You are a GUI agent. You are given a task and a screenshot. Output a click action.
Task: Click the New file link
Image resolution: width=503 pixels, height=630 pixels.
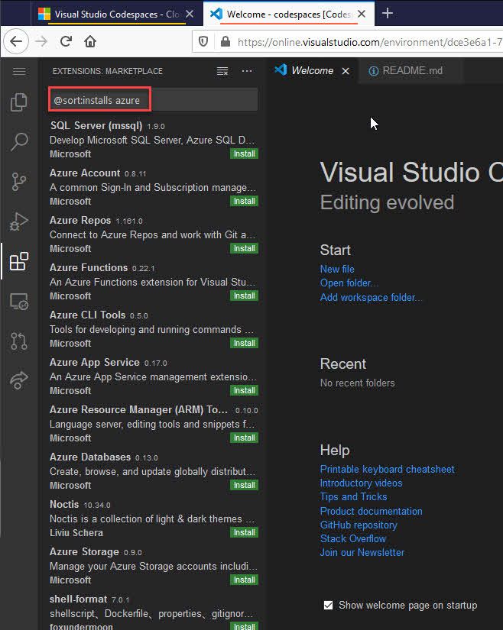337,270
